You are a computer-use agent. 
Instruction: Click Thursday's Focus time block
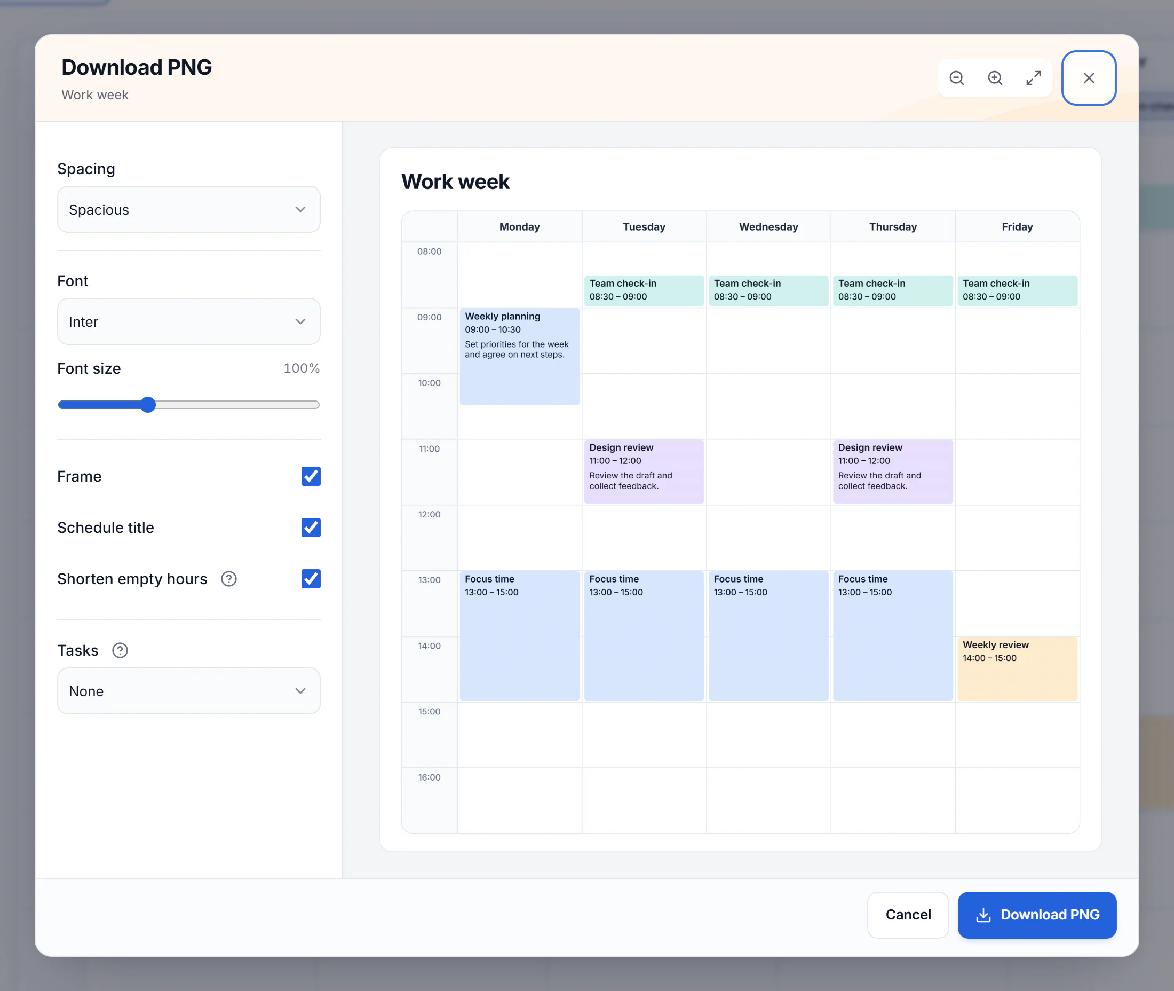pos(893,636)
